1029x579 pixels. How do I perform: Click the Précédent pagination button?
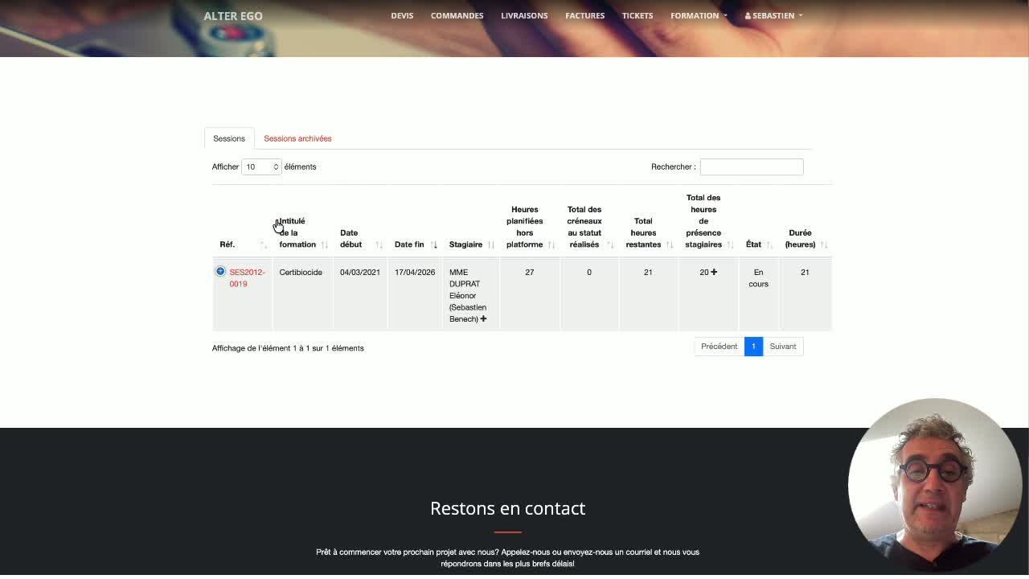click(x=719, y=347)
